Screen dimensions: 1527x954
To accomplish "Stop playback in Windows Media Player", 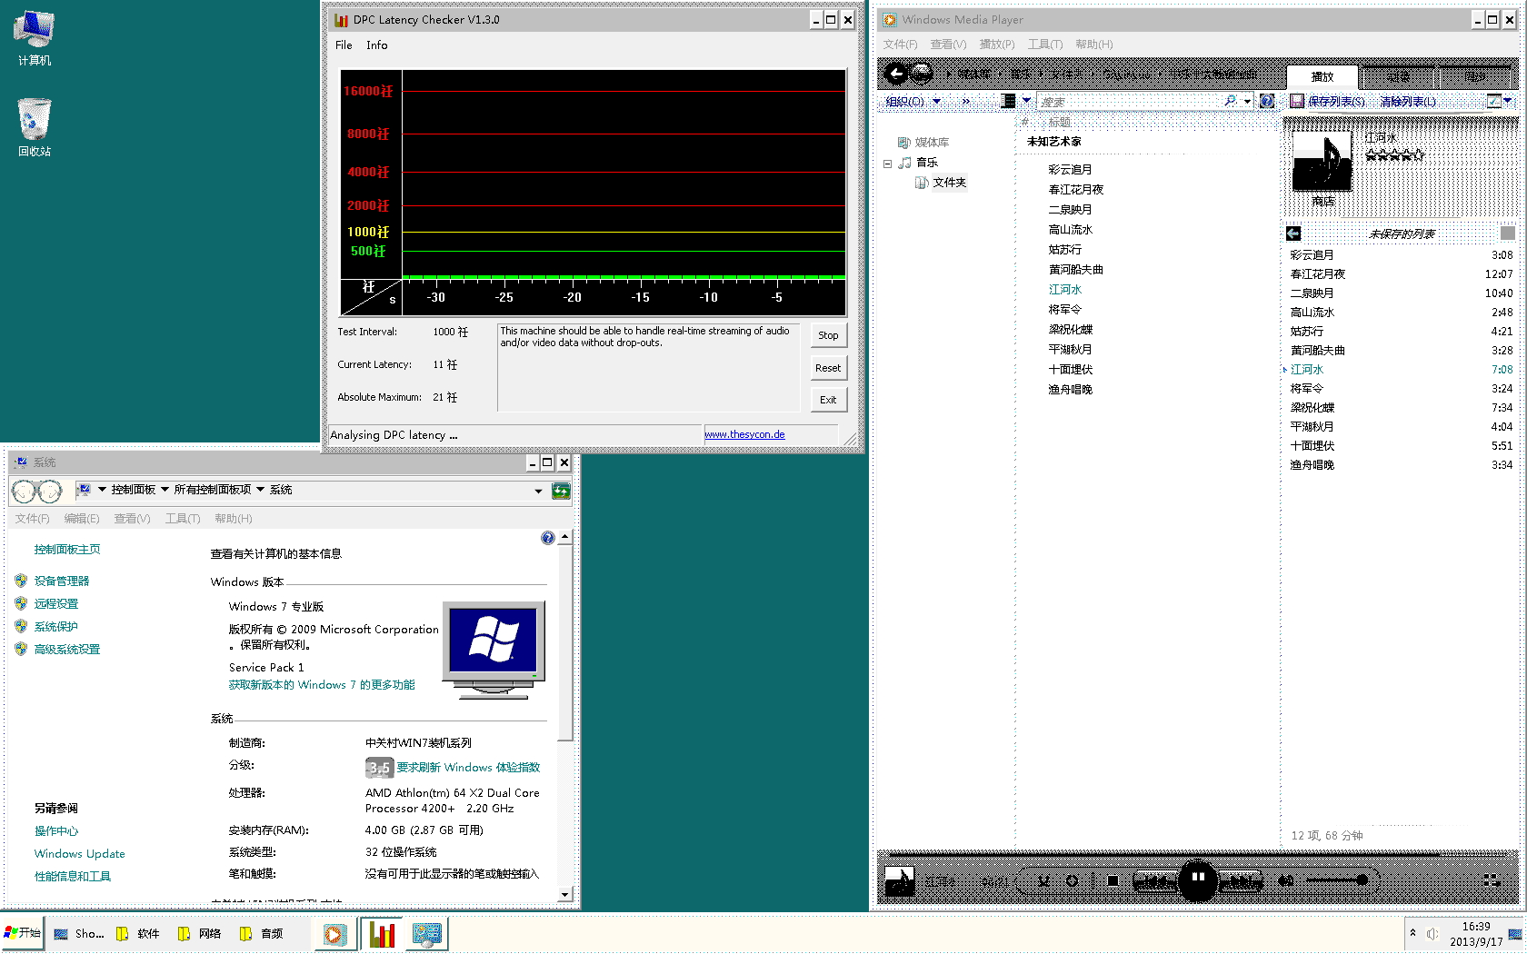I will [x=1113, y=880].
